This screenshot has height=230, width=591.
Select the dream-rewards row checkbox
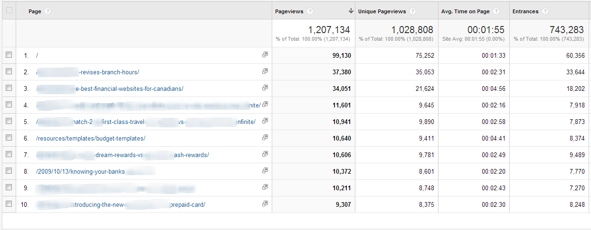pyautogui.click(x=9, y=154)
